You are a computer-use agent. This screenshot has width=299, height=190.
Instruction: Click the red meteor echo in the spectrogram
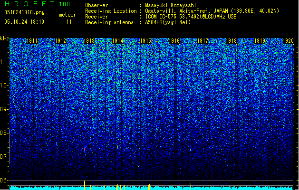pos(85,149)
